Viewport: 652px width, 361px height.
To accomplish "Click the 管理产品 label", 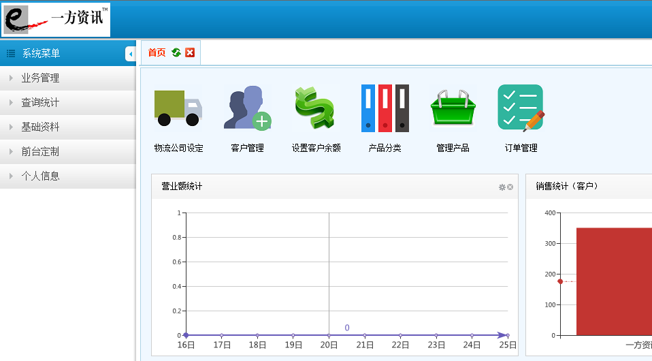I will click(x=453, y=148).
